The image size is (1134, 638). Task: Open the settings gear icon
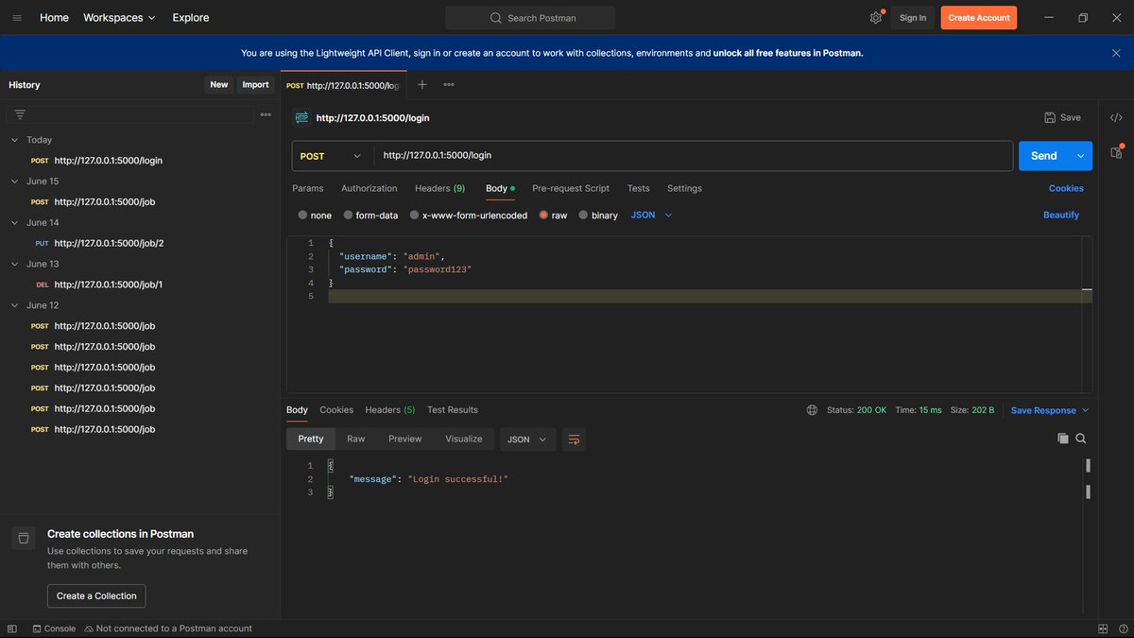coord(876,18)
